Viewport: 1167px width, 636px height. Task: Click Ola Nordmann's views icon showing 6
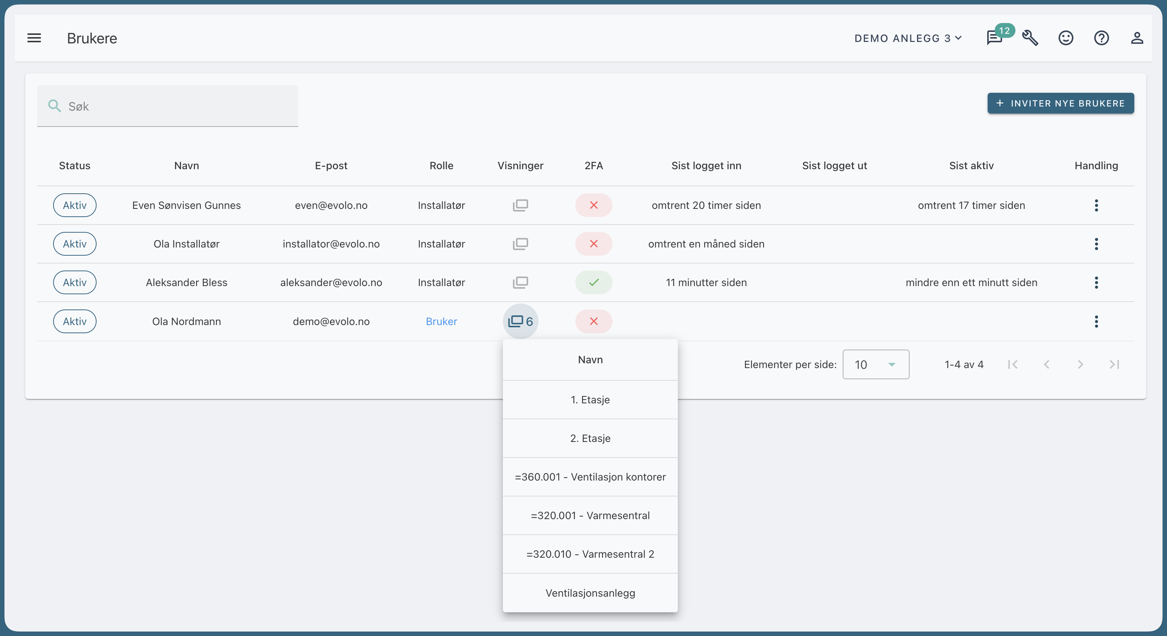coord(520,321)
